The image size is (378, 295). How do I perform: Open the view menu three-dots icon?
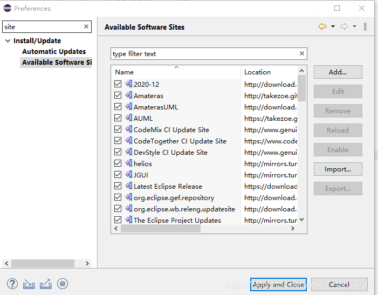[x=365, y=26]
